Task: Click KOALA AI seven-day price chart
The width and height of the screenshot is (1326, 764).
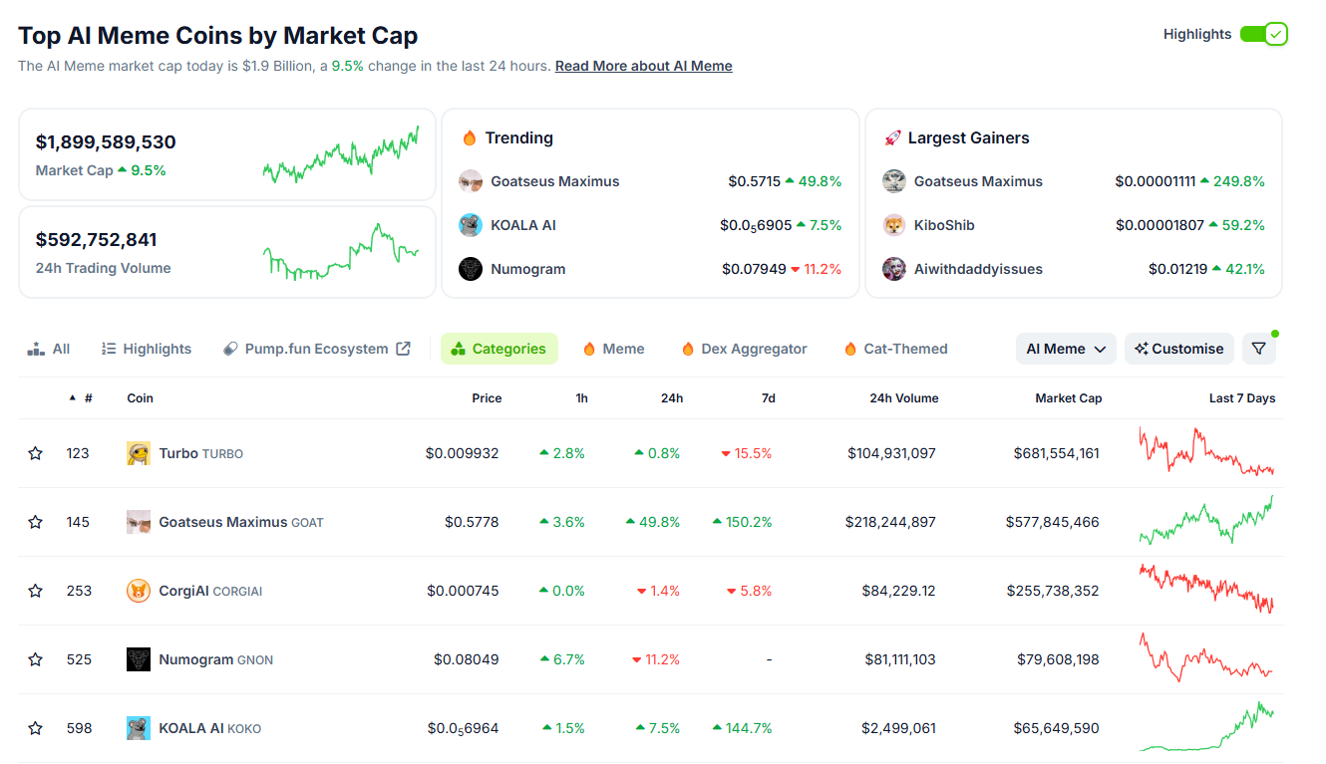Action: pyautogui.click(x=1206, y=728)
